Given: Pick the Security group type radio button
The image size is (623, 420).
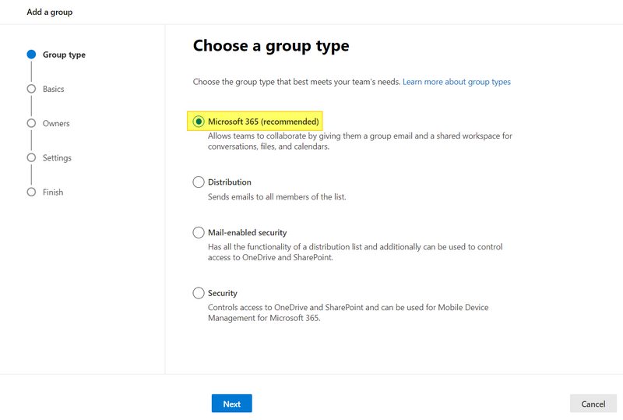Looking at the screenshot, I should (199, 293).
